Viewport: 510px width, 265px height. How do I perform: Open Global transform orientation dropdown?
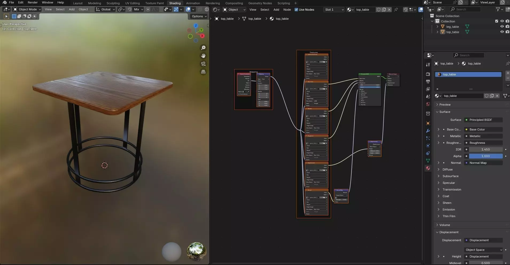pyautogui.click(x=105, y=9)
